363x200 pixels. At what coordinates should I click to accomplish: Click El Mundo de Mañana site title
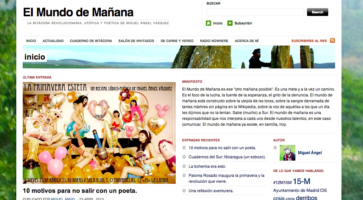coord(78,12)
